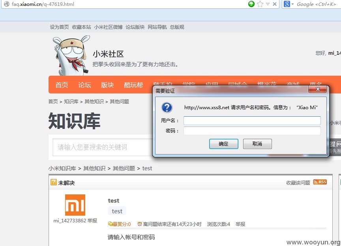341x246 pixels.
Task: Stop loading with the X icon
Action: click(x=275, y=4)
